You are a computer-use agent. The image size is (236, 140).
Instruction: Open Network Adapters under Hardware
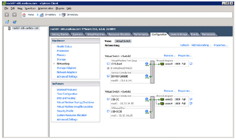click(67, 72)
